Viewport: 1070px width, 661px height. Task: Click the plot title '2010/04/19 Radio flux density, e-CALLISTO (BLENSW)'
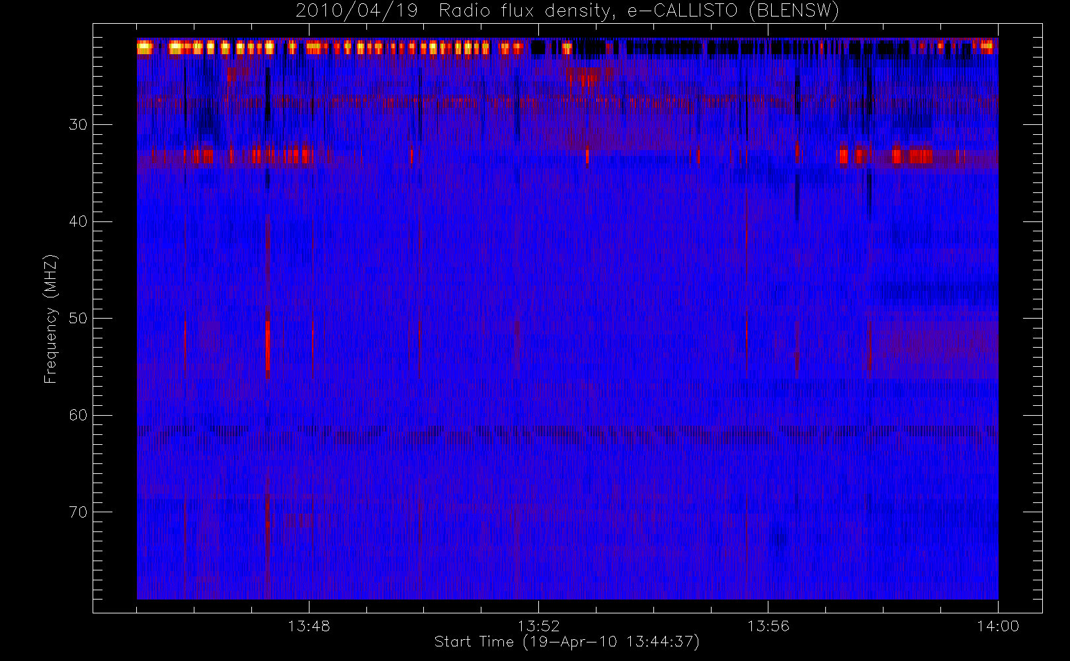click(x=567, y=11)
